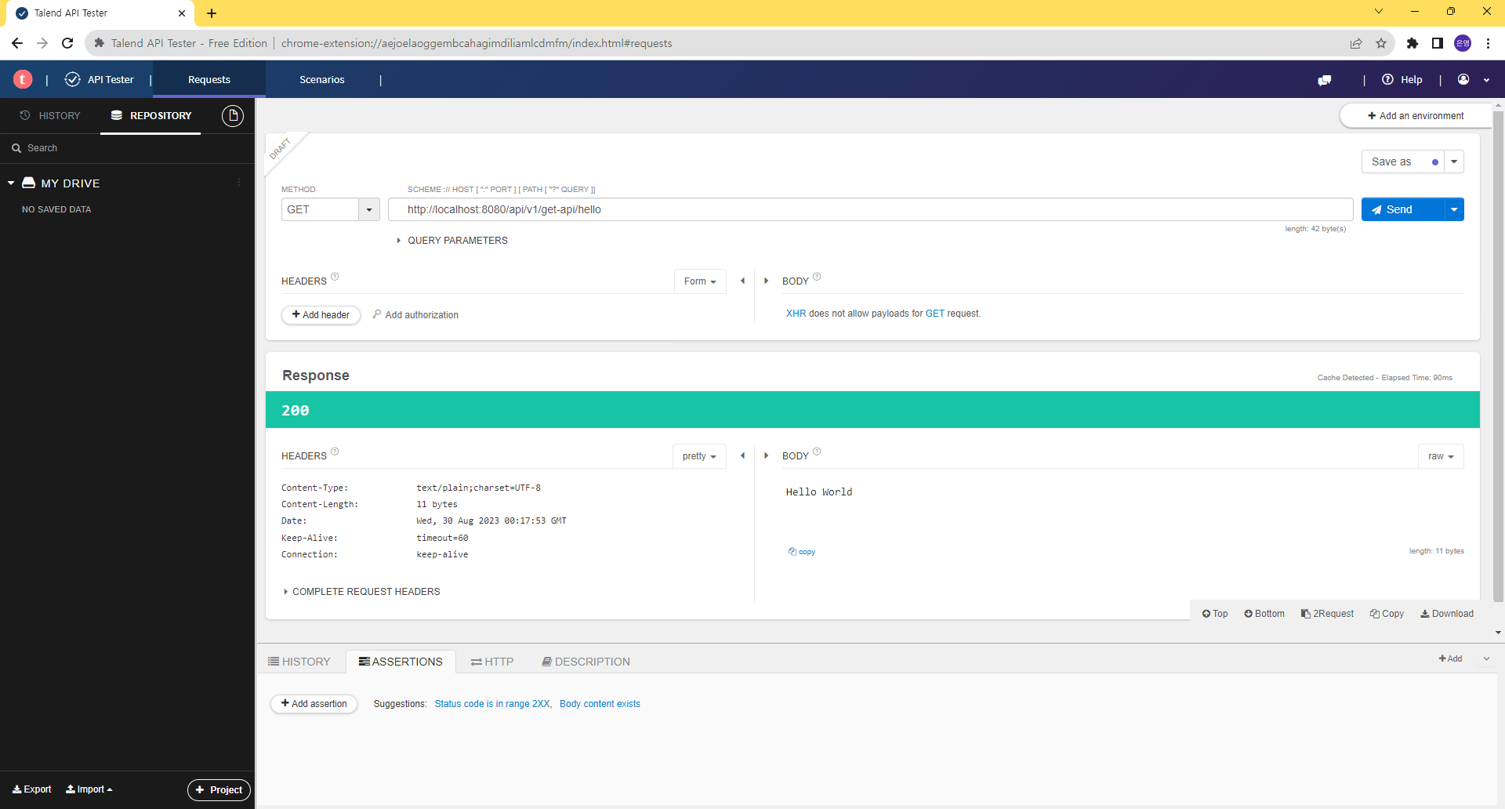Click the Add button in bottom panel
The width and height of the screenshot is (1505, 809).
[1450, 658]
